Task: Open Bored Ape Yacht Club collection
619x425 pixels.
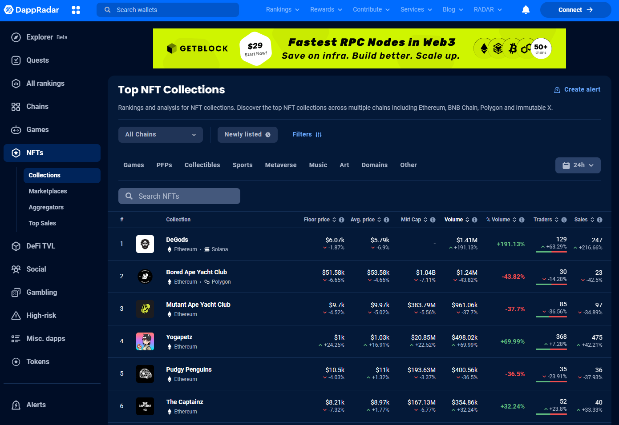Action: click(196, 272)
